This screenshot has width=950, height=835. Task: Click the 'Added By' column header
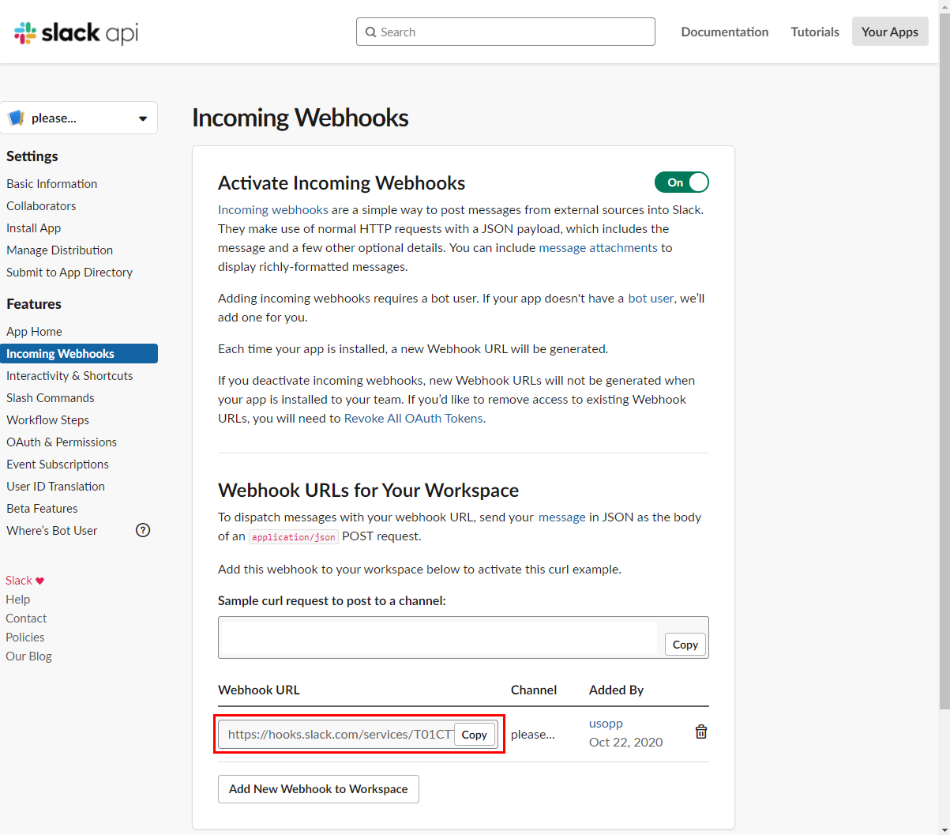tap(616, 690)
